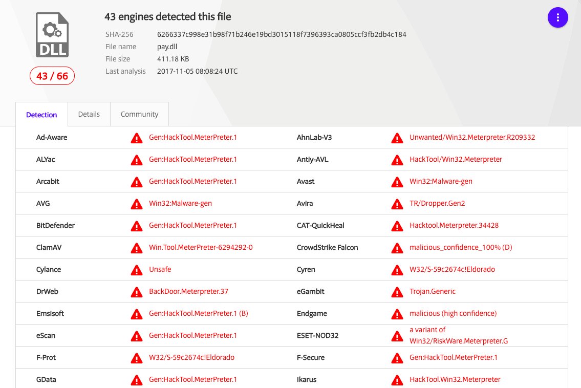The height and width of the screenshot is (388, 581).
Task: Click Hacktool.Meterpreter.34428 result
Action: 454,225
